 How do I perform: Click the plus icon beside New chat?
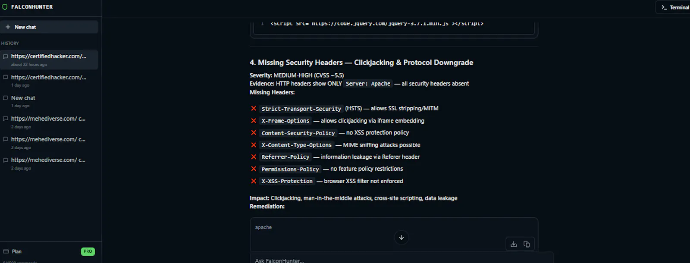pos(8,27)
